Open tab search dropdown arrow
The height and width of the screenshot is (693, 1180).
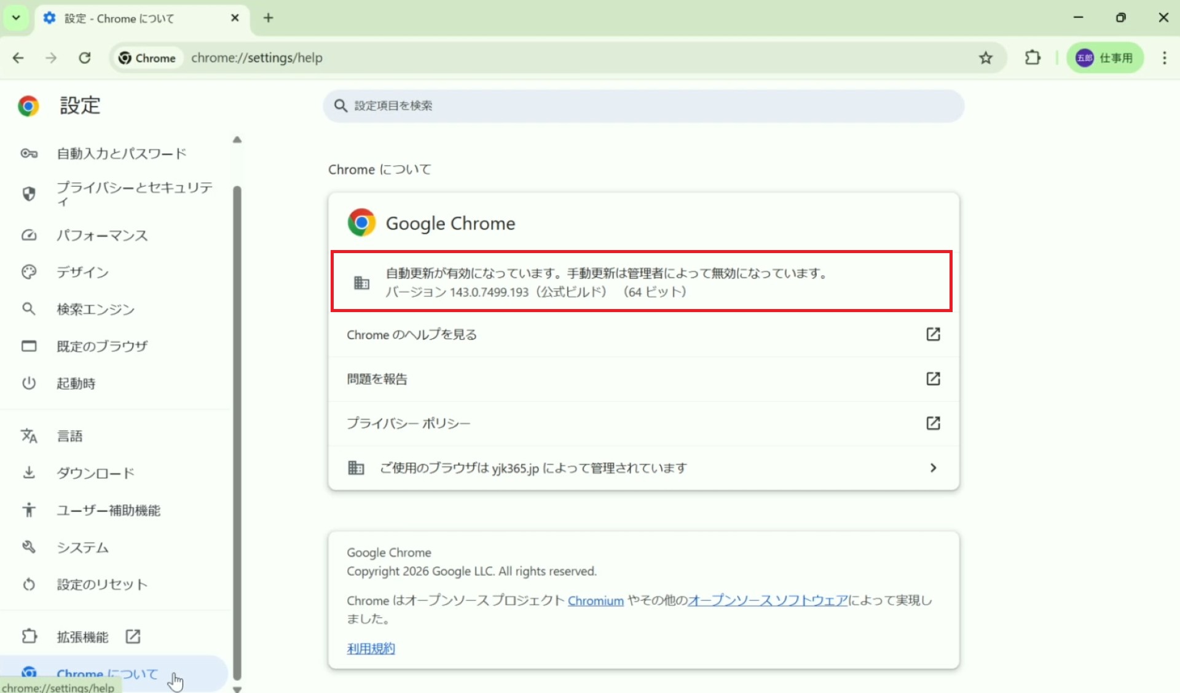(16, 18)
